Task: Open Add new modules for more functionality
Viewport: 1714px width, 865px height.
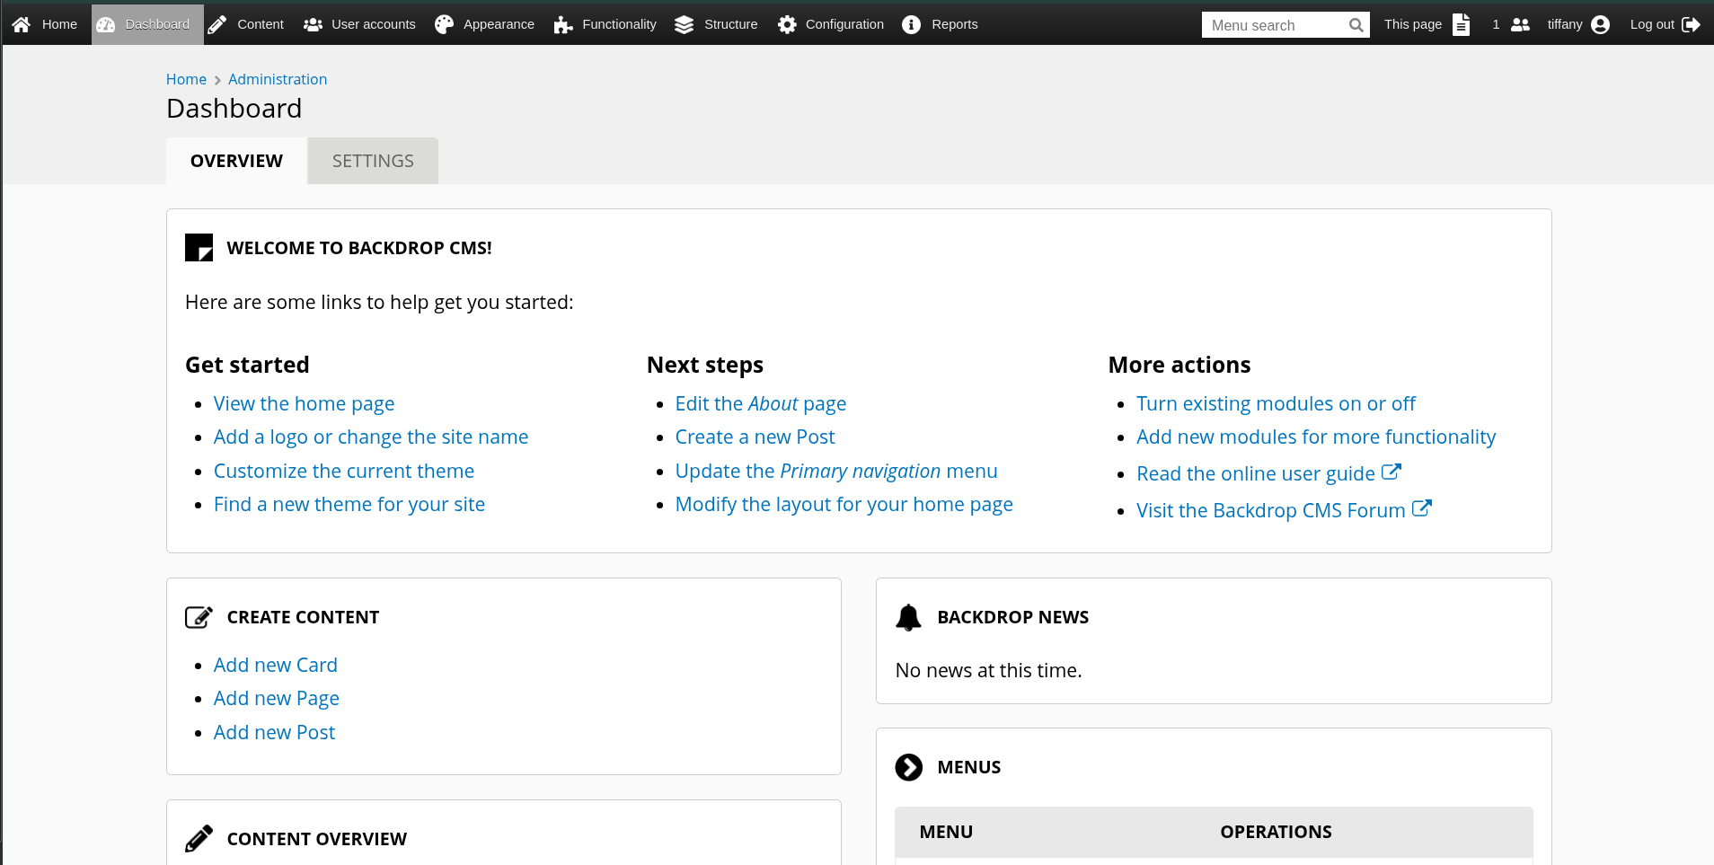Action: (x=1316, y=437)
